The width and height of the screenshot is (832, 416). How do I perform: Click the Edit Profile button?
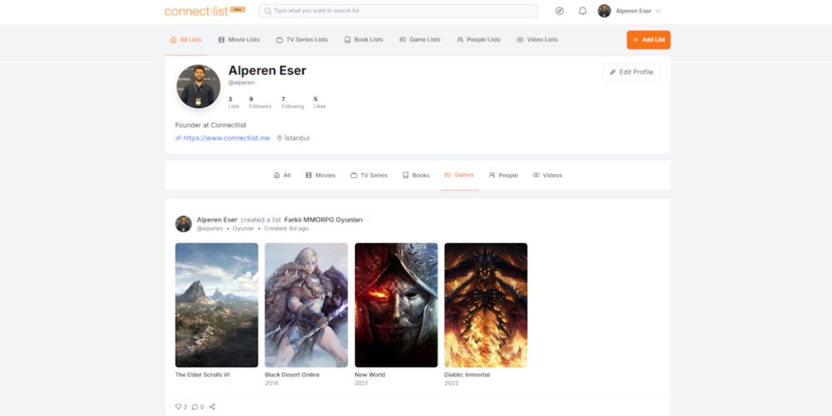(631, 72)
